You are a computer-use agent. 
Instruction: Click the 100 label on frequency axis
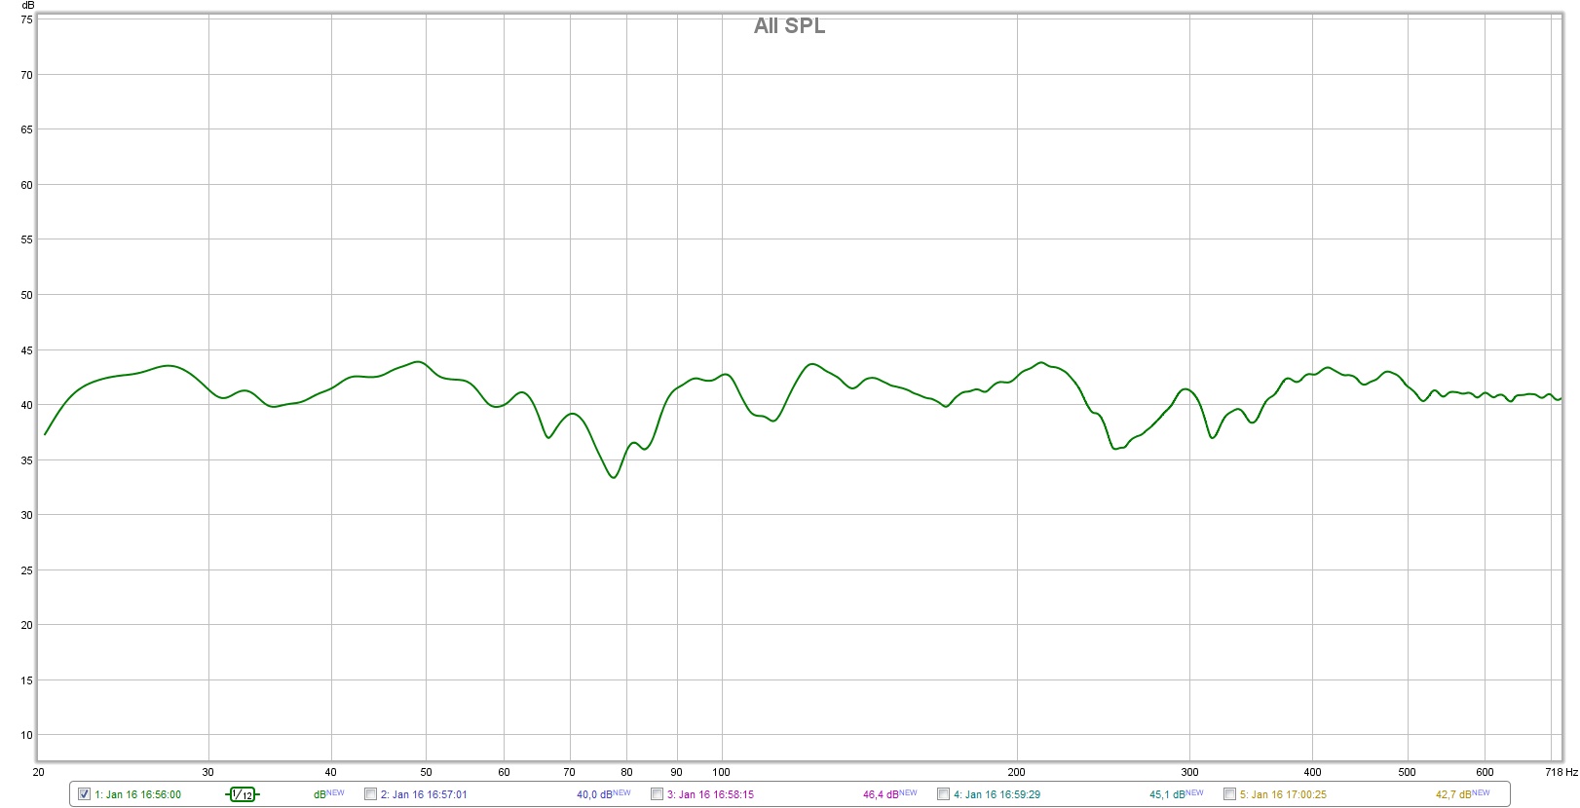pyautogui.click(x=721, y=772)
